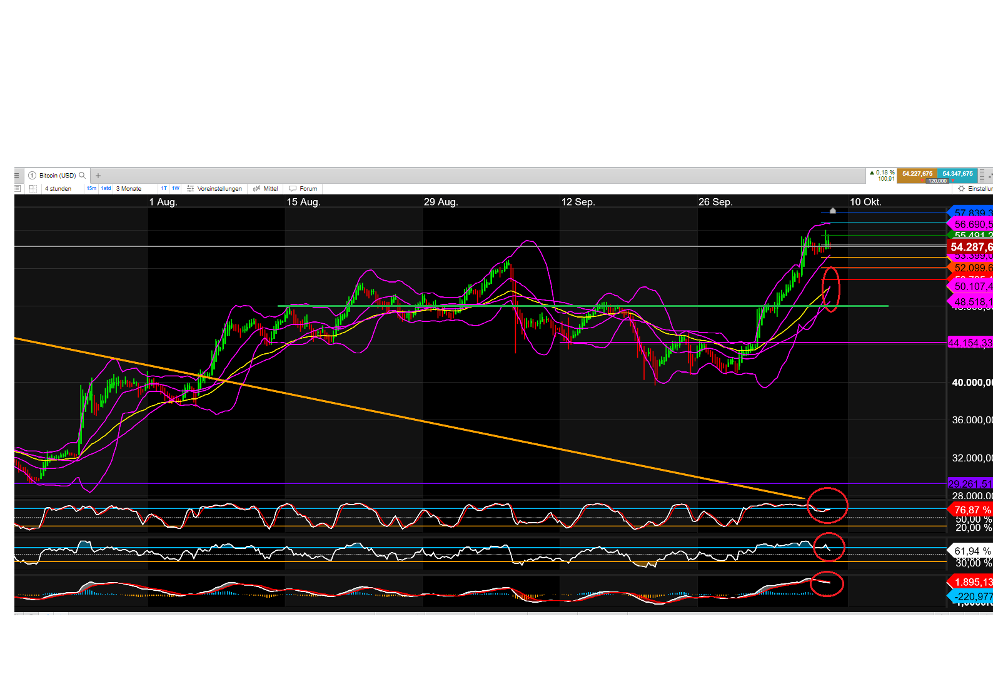Click the red 54.287 current price label
This screenshot has height=699, width=993.
[970, 247]
